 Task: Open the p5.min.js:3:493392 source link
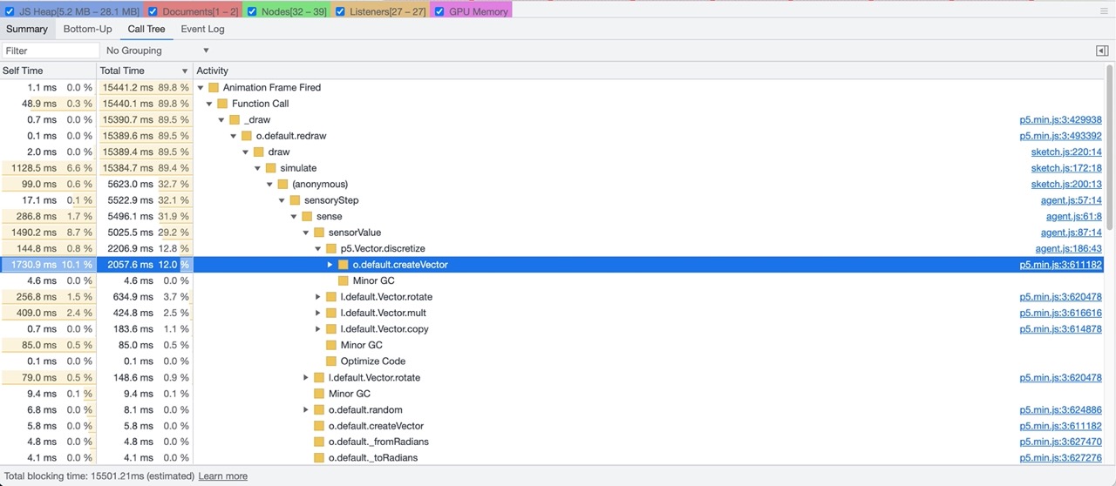[x=1060, y=136]
